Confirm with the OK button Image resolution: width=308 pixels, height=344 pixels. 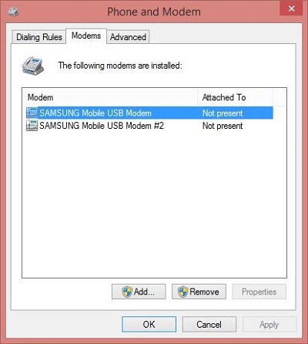[x=149, y=324]
